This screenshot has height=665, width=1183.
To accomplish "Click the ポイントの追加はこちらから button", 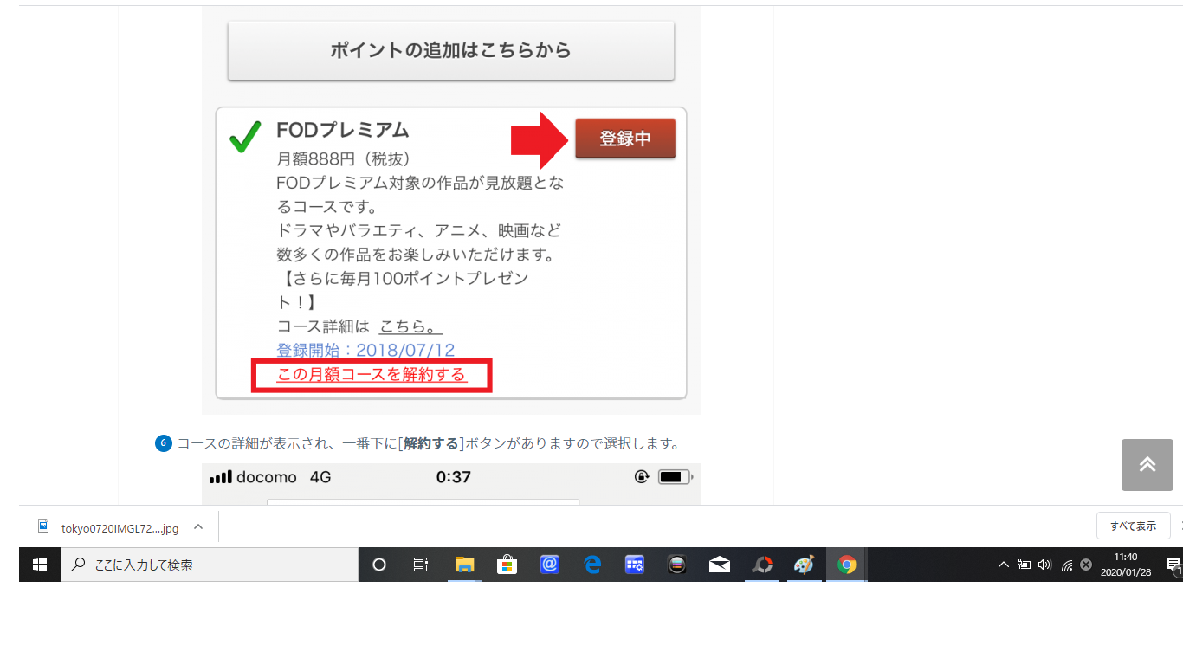I will pos(450,50).
